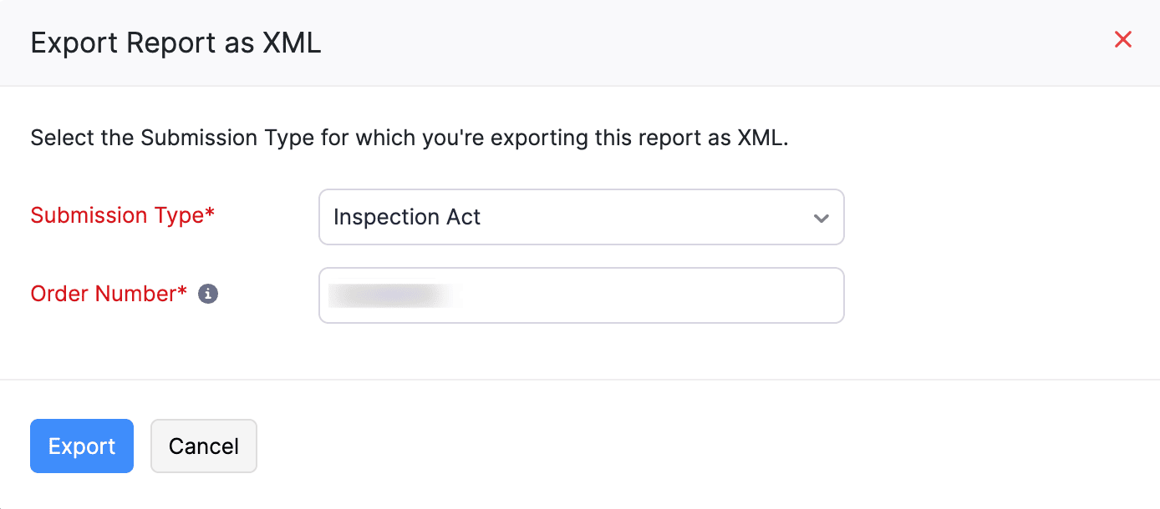Screen dimensions: 1160x509
Task: Click the currently selected Inspection Act value
Action: pos(407,217)
